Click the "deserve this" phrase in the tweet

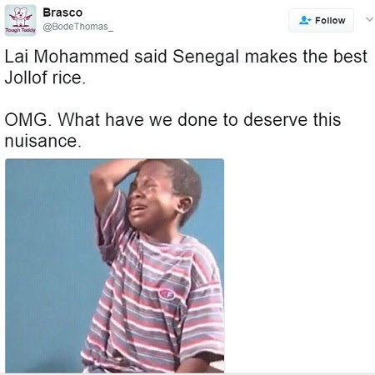coord(292,119)
